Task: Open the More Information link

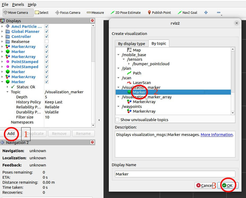Action: 217,135
